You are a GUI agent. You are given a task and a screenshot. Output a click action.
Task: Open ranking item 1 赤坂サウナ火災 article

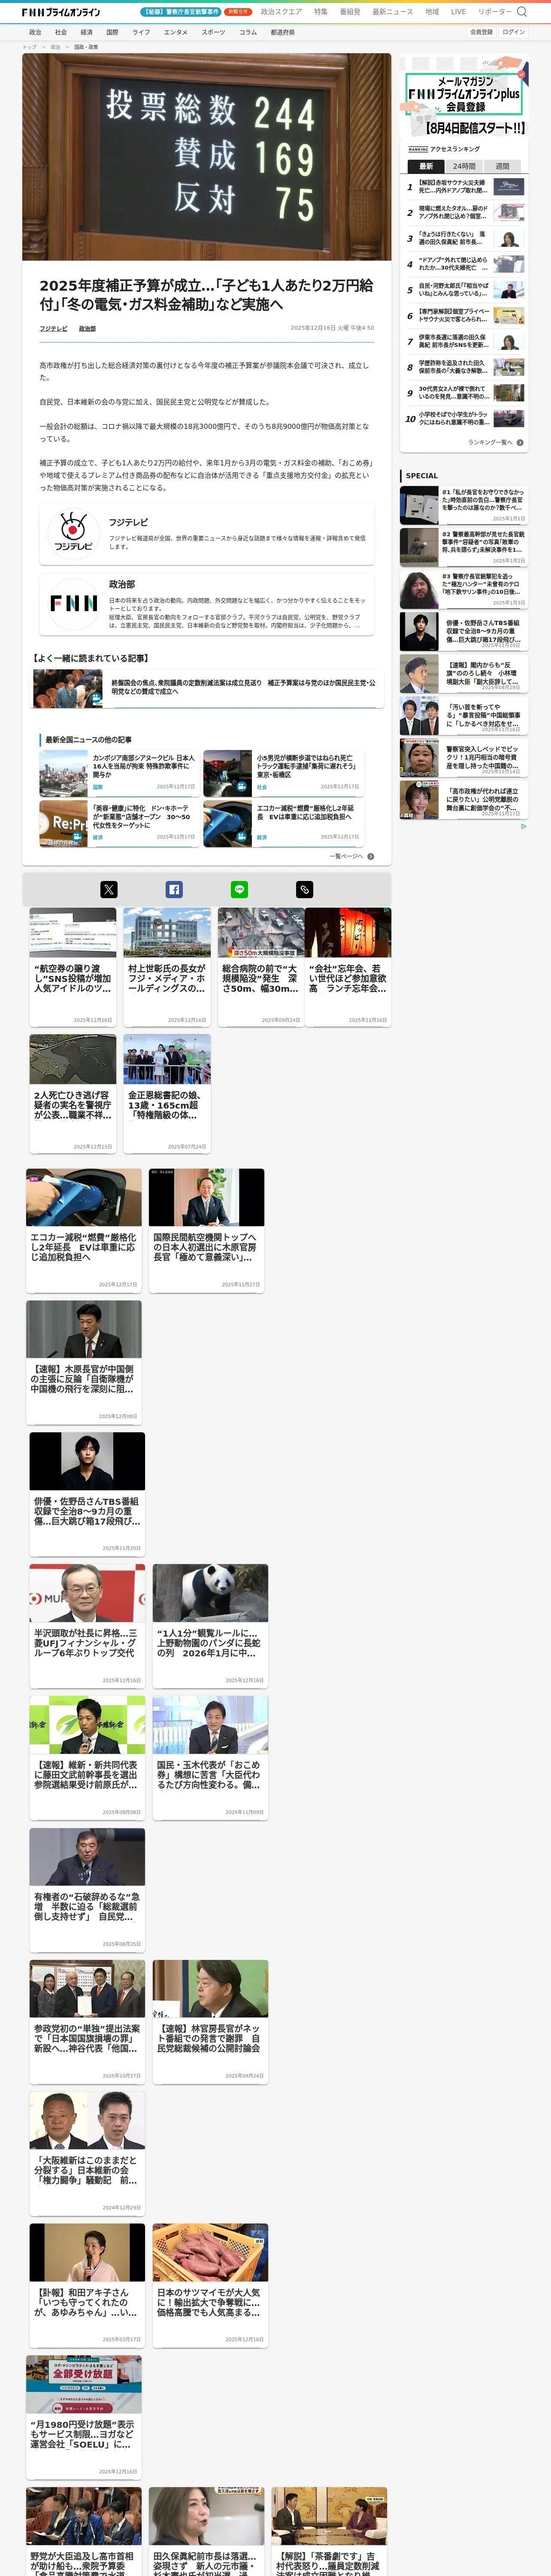(x=464, y=187)
